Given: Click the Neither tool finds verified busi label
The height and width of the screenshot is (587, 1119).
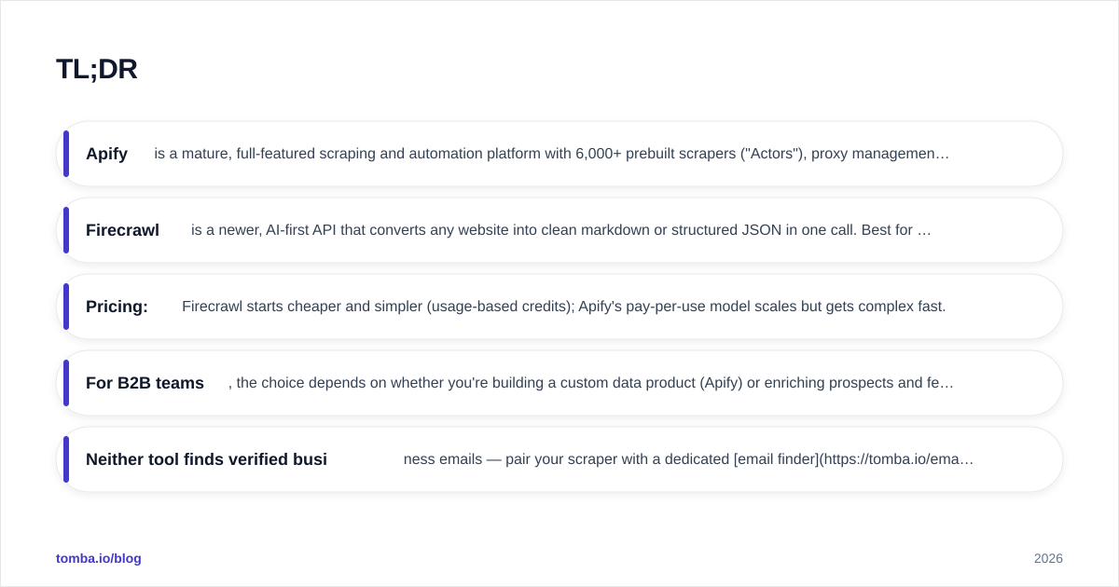Looking at the screenshot, I should (x=206, y=459).
